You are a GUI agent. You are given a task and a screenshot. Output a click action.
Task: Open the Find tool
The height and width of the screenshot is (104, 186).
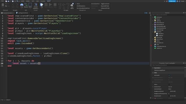22,5
